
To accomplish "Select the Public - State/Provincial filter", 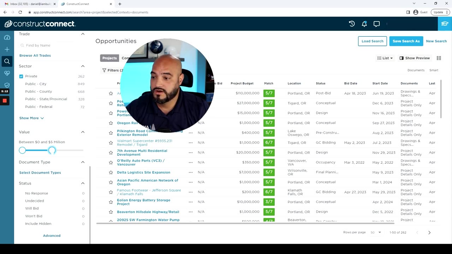I will [46, 99].
